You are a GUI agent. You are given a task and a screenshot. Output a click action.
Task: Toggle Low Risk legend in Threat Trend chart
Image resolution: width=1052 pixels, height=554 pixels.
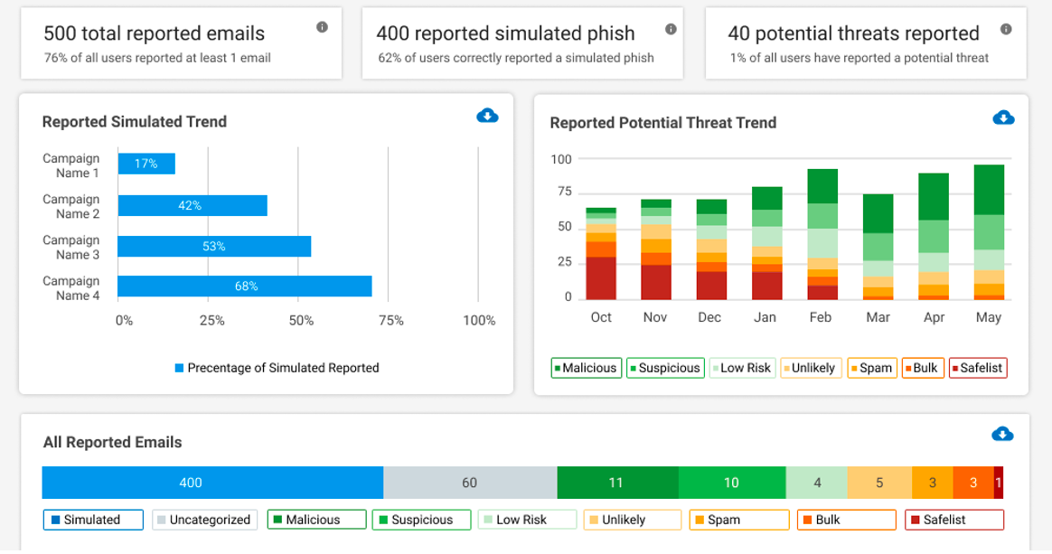743,368
